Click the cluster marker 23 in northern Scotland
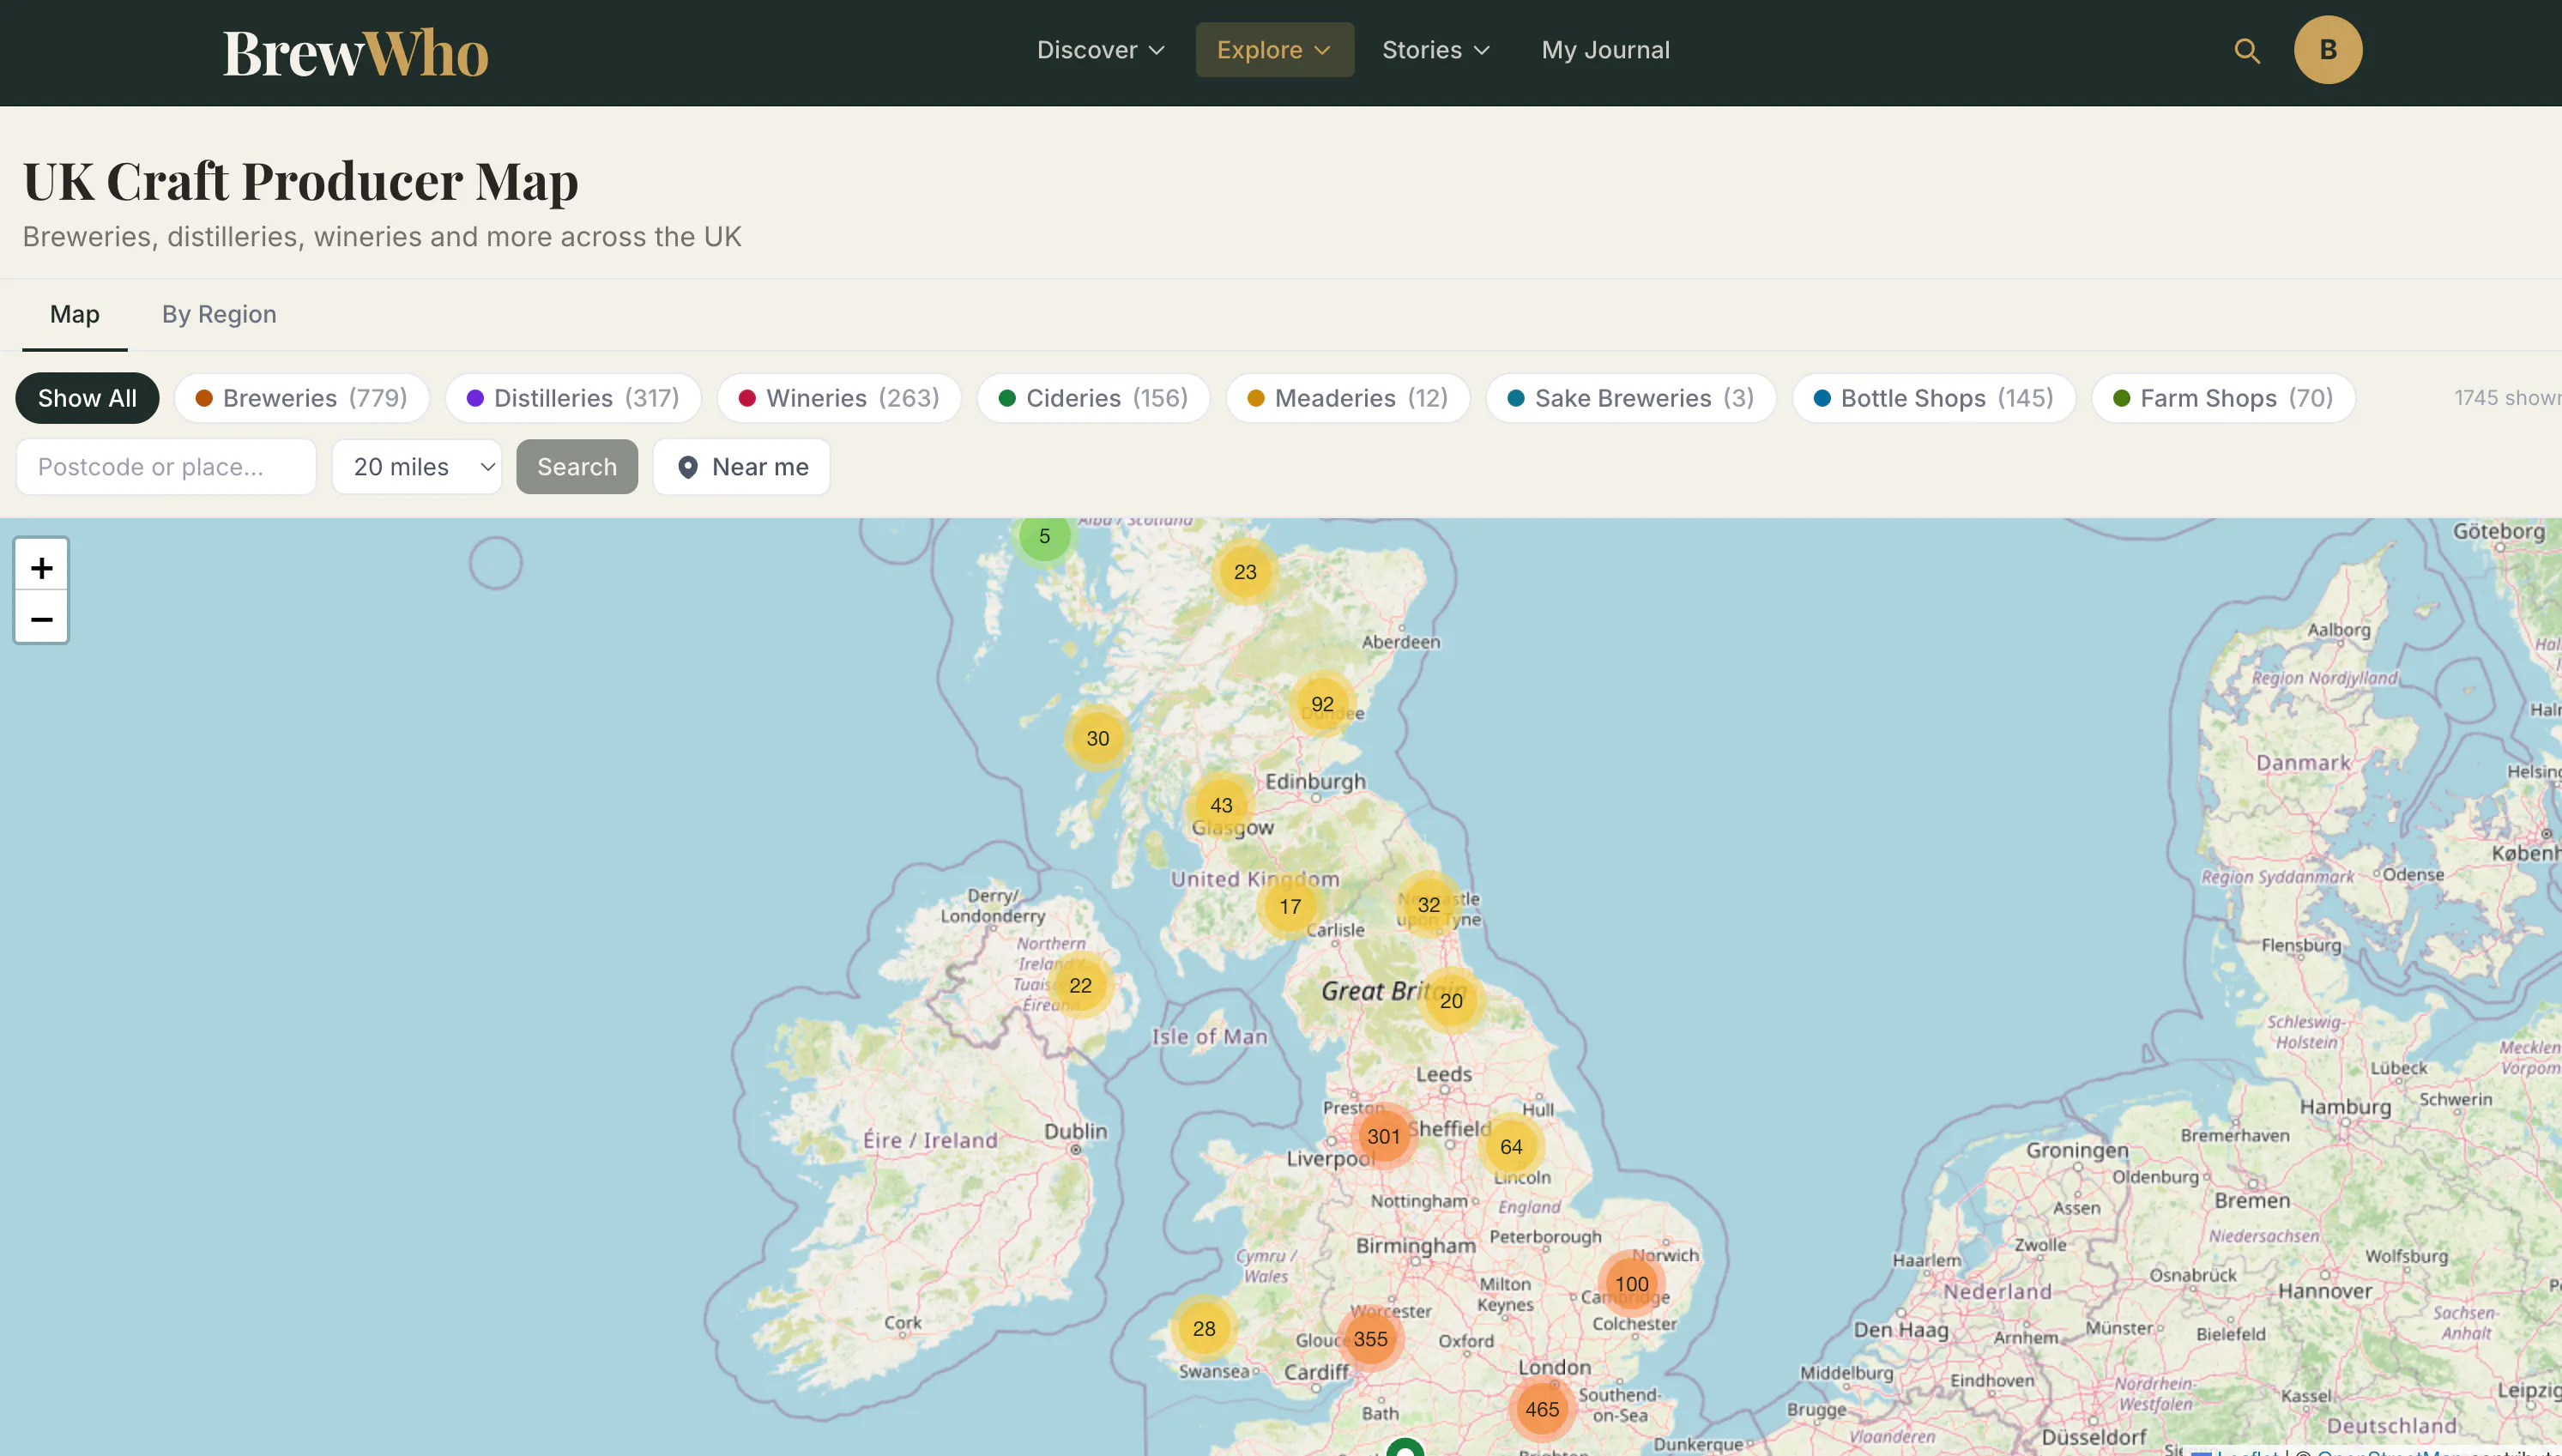2562x1456 pixels. pos(1245,572)
